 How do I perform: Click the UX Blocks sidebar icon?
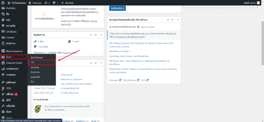(x=3, y=32)
